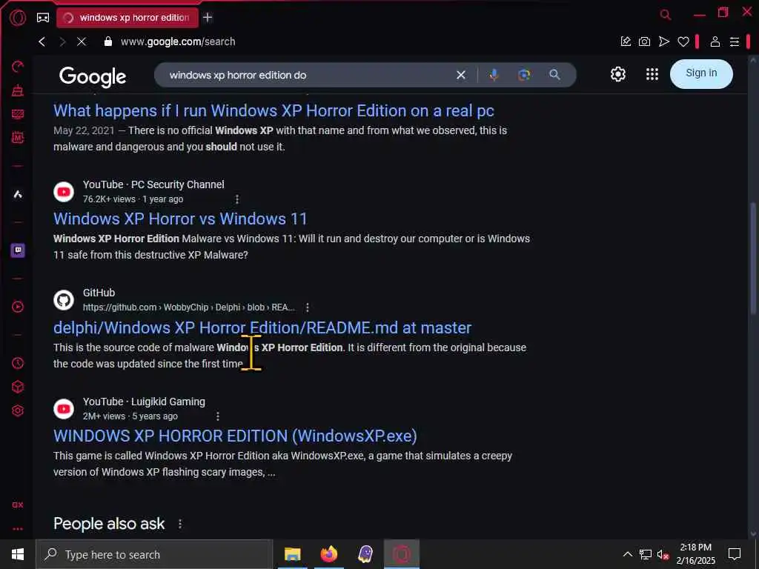Show hidden system tray icons
Screen dimensions: 759x569
(627, 554)
